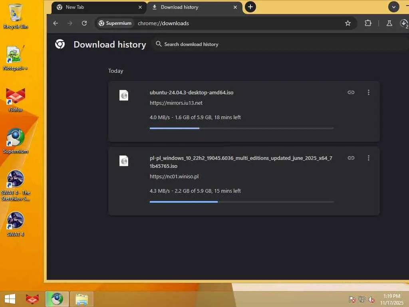Open File Explorer from the taskbar

pos(81,299)
